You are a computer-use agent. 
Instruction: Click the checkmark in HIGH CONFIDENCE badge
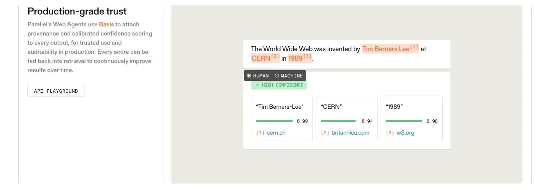coord(257,85)
